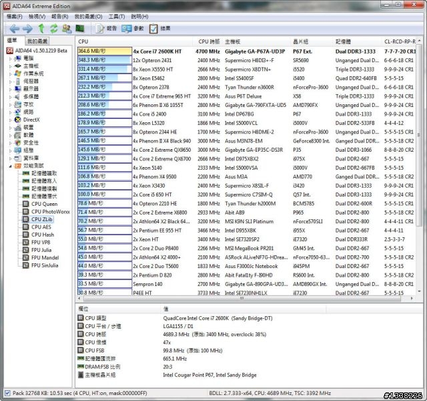Click the 結果 results toolbar button
427x401 pixels.
click(x=160, y=28)
